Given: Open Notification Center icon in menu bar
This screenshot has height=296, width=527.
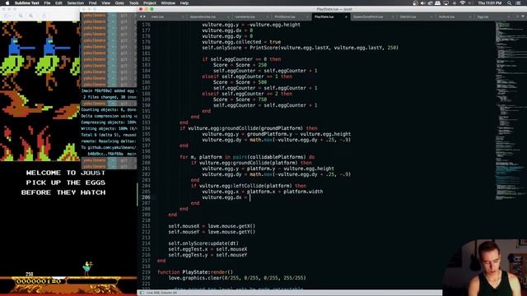Looking at the screenshot, I should click(x=519, y=3).
